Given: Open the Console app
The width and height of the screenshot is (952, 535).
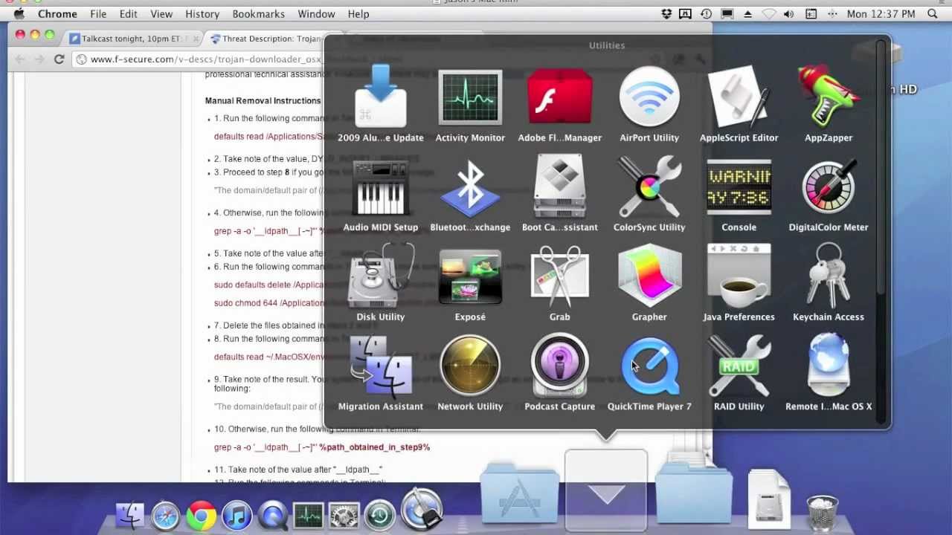Looking at the screenshot, I should tap(739, 193).
